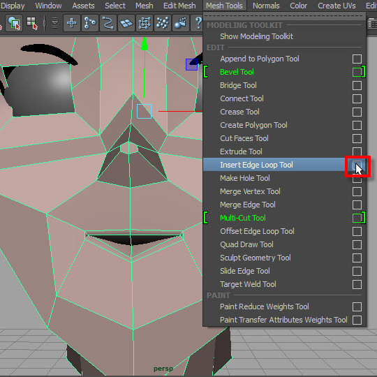The width and height of the screenshot is (377, 377).
Task: Expand the selection mask menu arrow
Action: click(55, 23)
